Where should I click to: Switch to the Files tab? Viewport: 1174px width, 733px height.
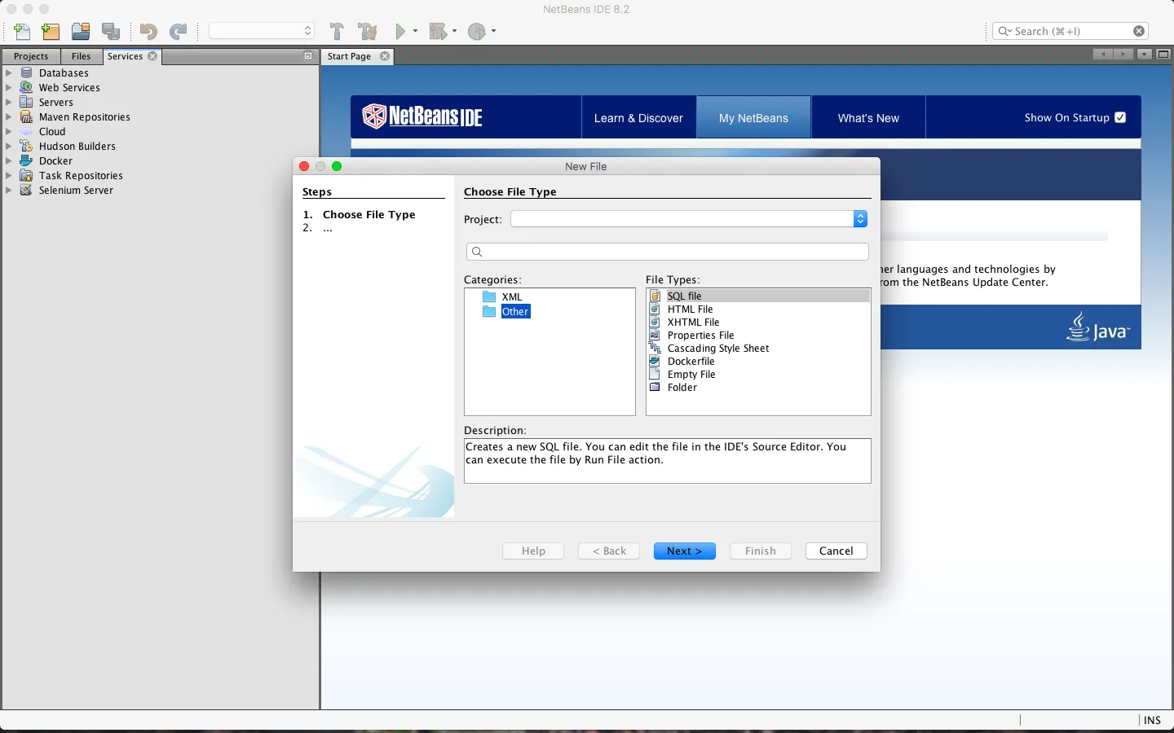82,56
